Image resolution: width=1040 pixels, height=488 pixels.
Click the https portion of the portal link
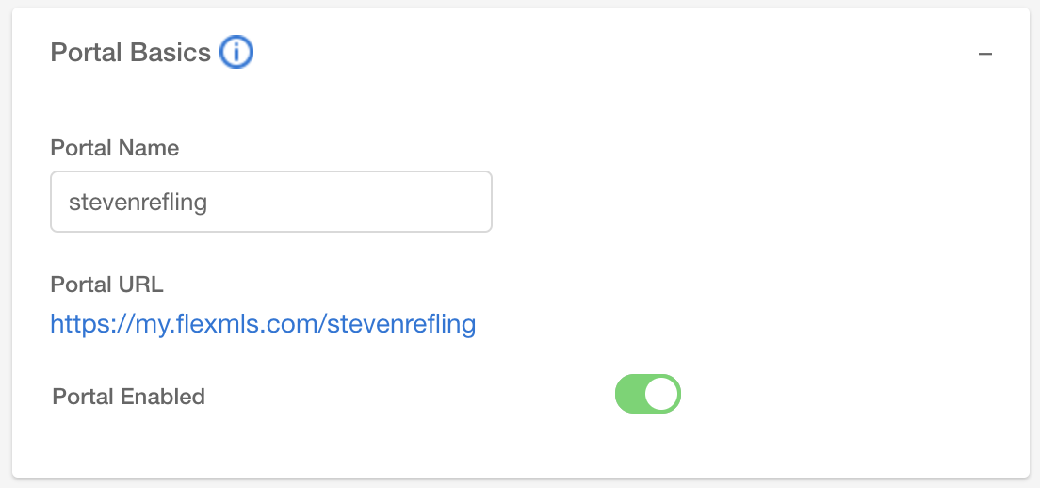point(73,324)
